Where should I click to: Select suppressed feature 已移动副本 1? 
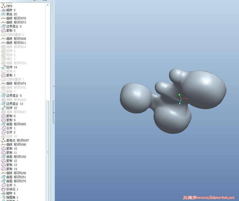coord(15,79)
